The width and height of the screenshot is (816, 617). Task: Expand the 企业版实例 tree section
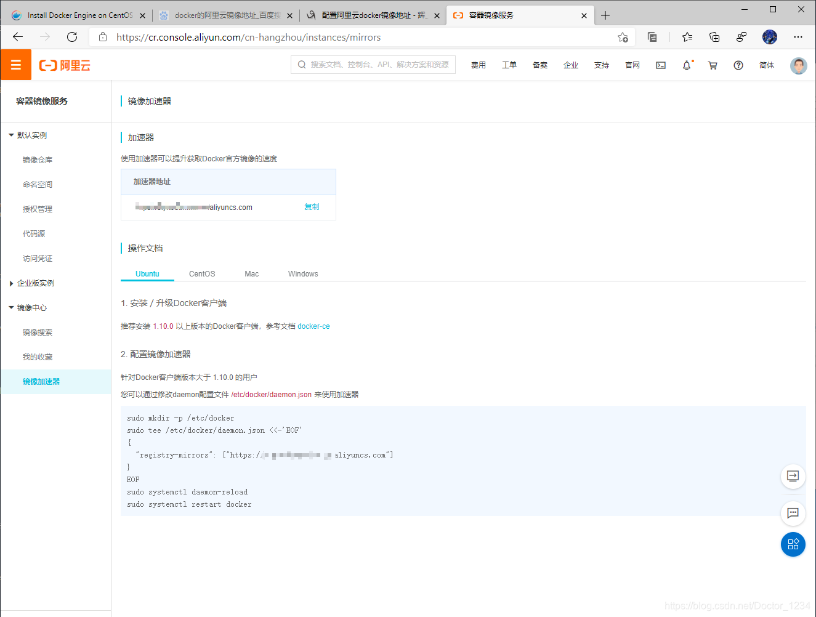11,283
